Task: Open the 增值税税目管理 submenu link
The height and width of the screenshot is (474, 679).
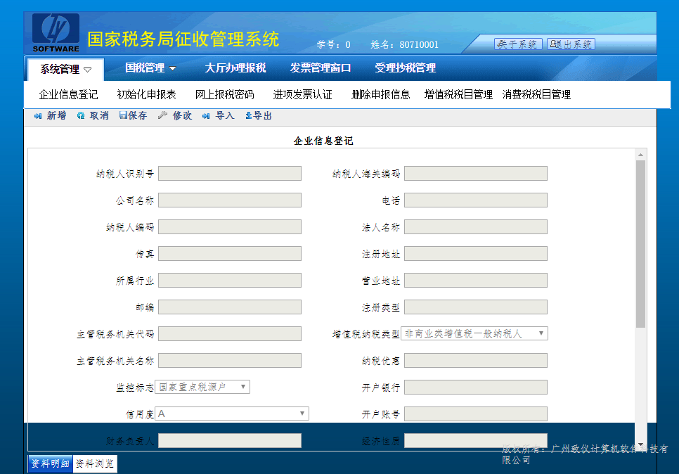Action: click(x=458, y=94)
